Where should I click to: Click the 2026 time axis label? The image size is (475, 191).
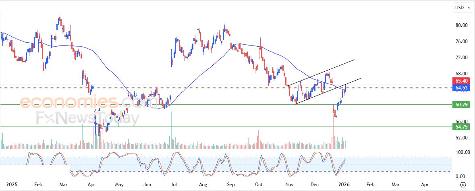coord(344,184)
